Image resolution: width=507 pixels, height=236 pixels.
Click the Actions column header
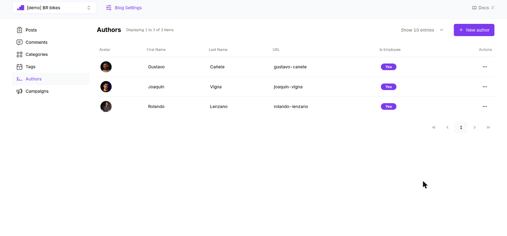[485, 50]
